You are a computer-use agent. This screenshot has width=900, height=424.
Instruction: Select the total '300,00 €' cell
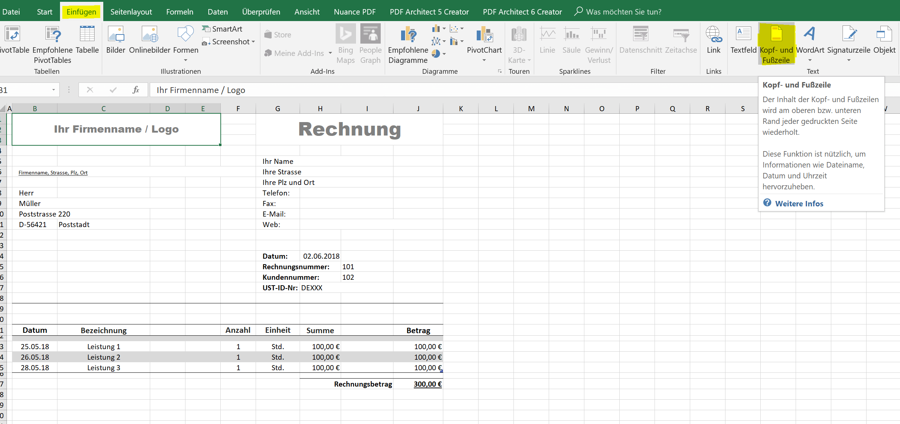click(x=418, y=384)
